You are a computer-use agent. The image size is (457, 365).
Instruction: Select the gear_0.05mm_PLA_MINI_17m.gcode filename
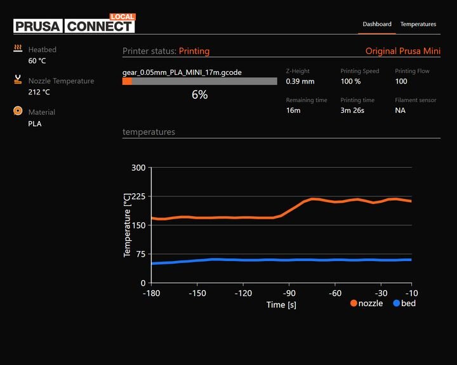(182, 72)
